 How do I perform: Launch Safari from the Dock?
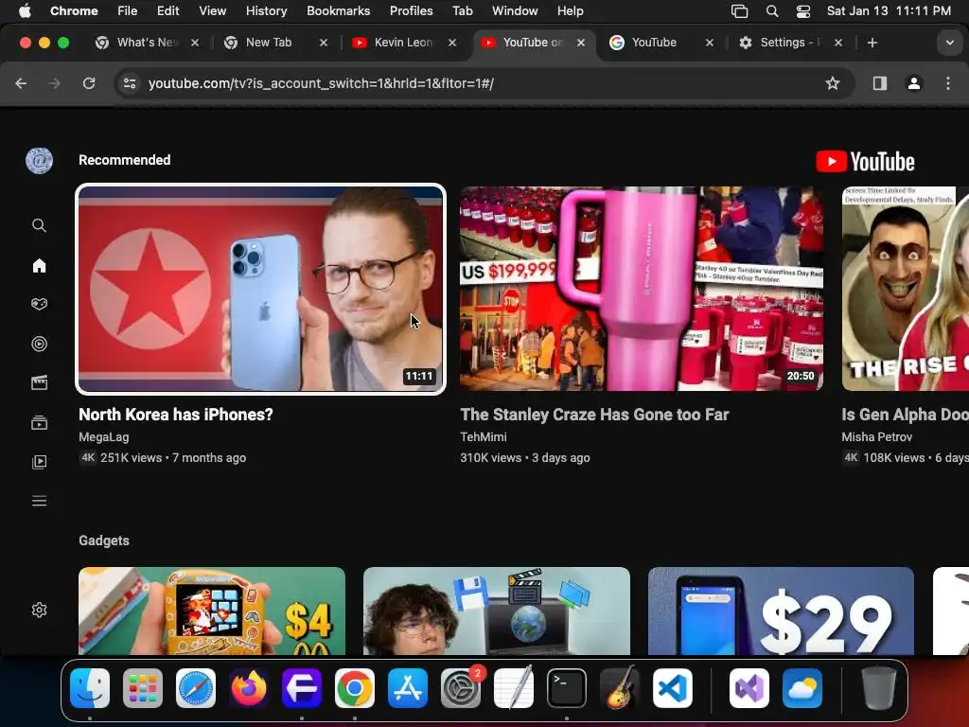pos(196,688)
